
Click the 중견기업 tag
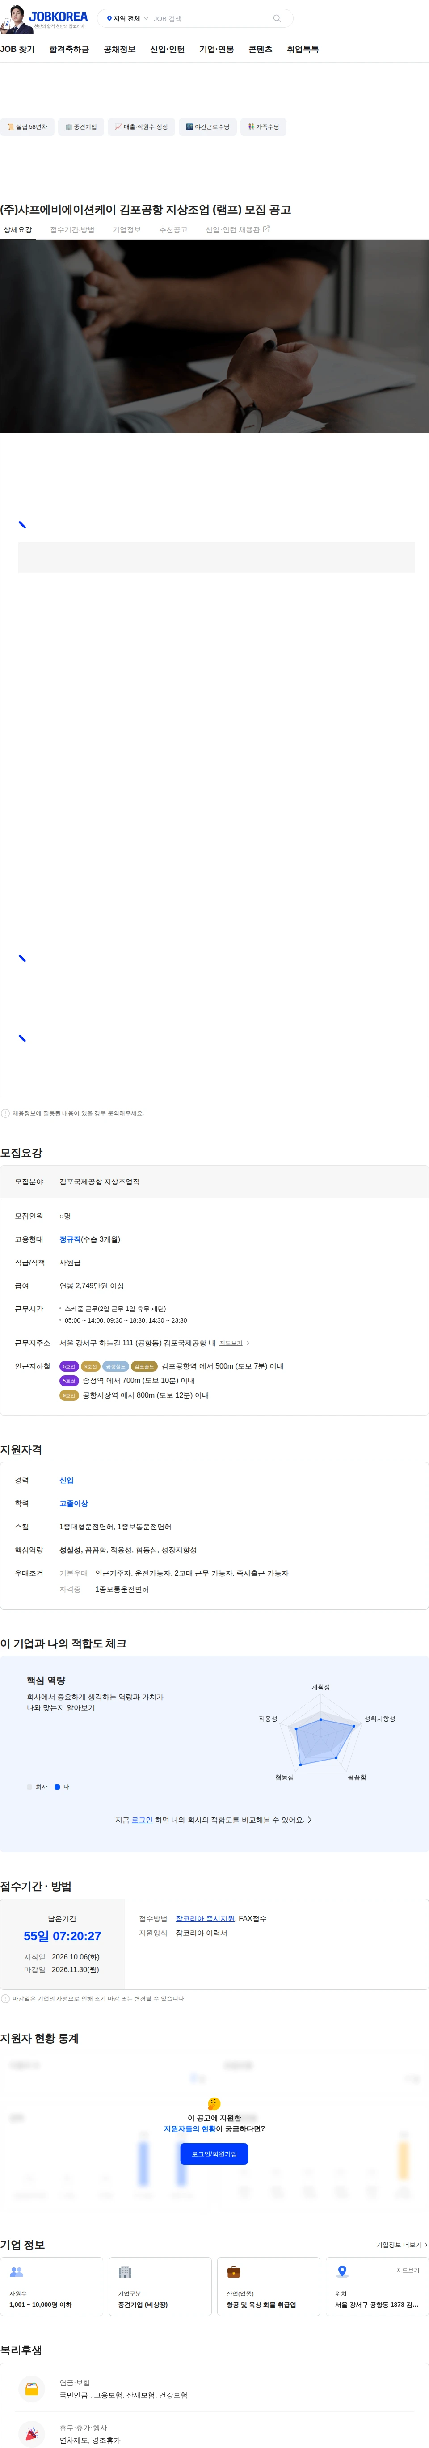pyautogui.click(x=81, y=126)
